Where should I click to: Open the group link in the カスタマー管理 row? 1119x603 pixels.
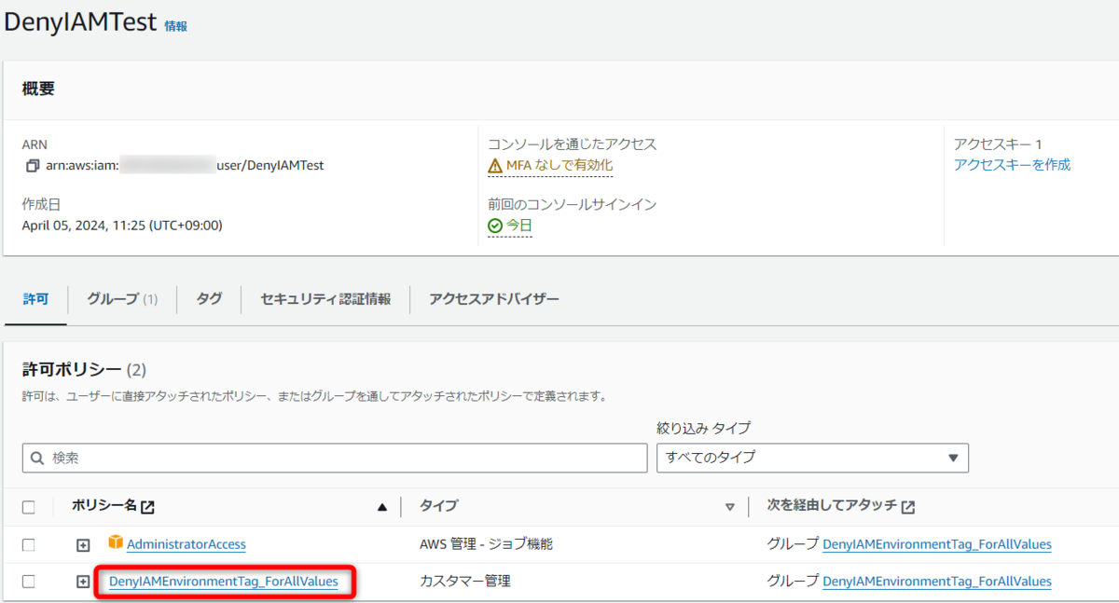(x=937, y=582)
